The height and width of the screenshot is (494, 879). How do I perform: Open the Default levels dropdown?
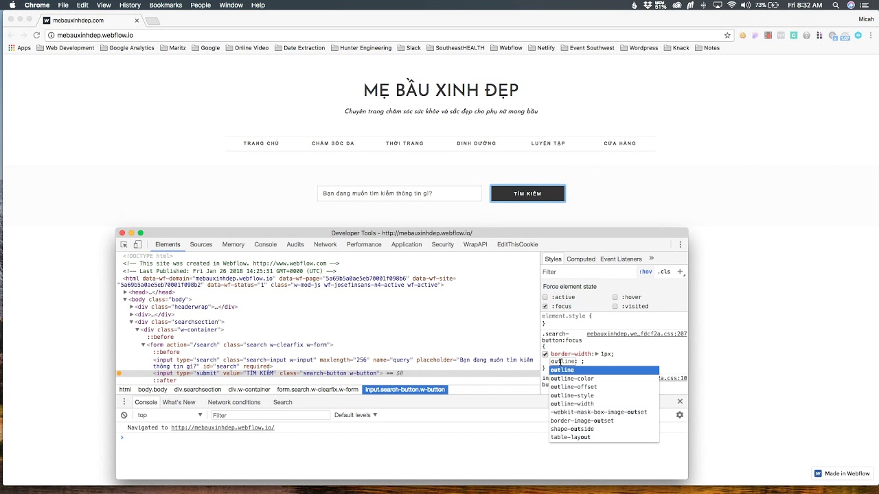[356, 415]
